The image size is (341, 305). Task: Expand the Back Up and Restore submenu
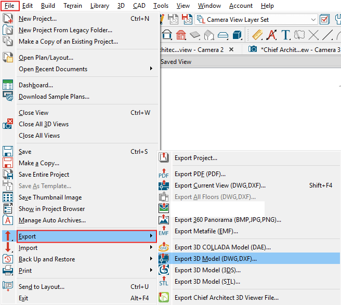[x=87, y=259]
